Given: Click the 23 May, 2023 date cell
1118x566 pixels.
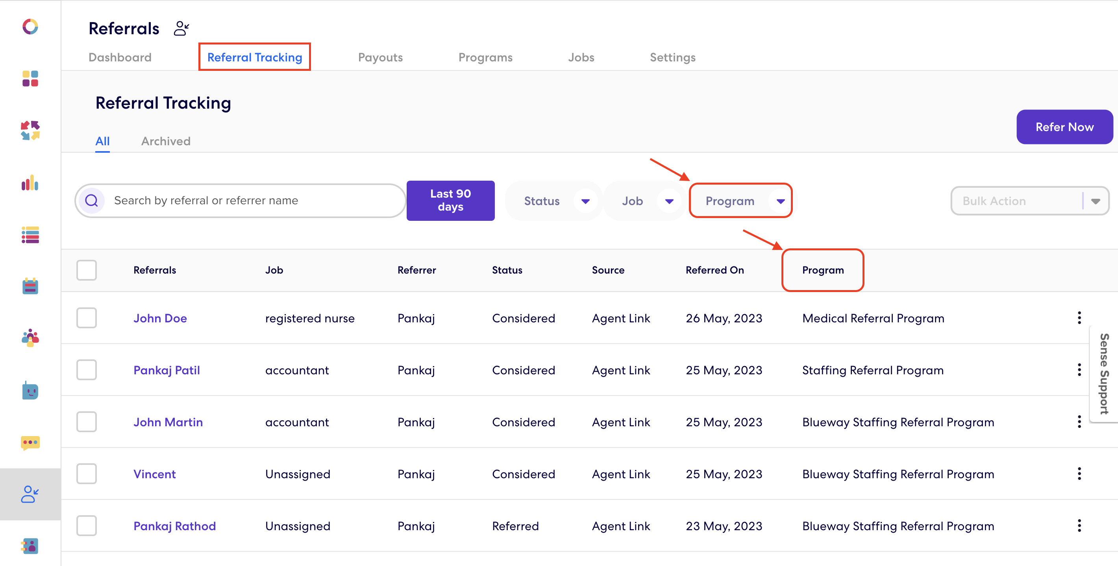Looking at the screenshot, I should click(x=724, y=526).
